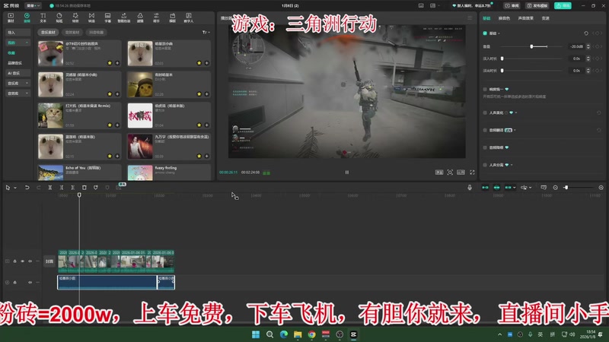Open the Transitions (转场) tab

[91, 17]
